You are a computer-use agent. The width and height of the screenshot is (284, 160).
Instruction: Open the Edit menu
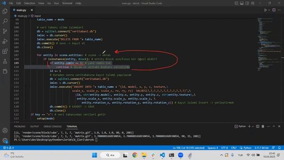click(18, 3)
